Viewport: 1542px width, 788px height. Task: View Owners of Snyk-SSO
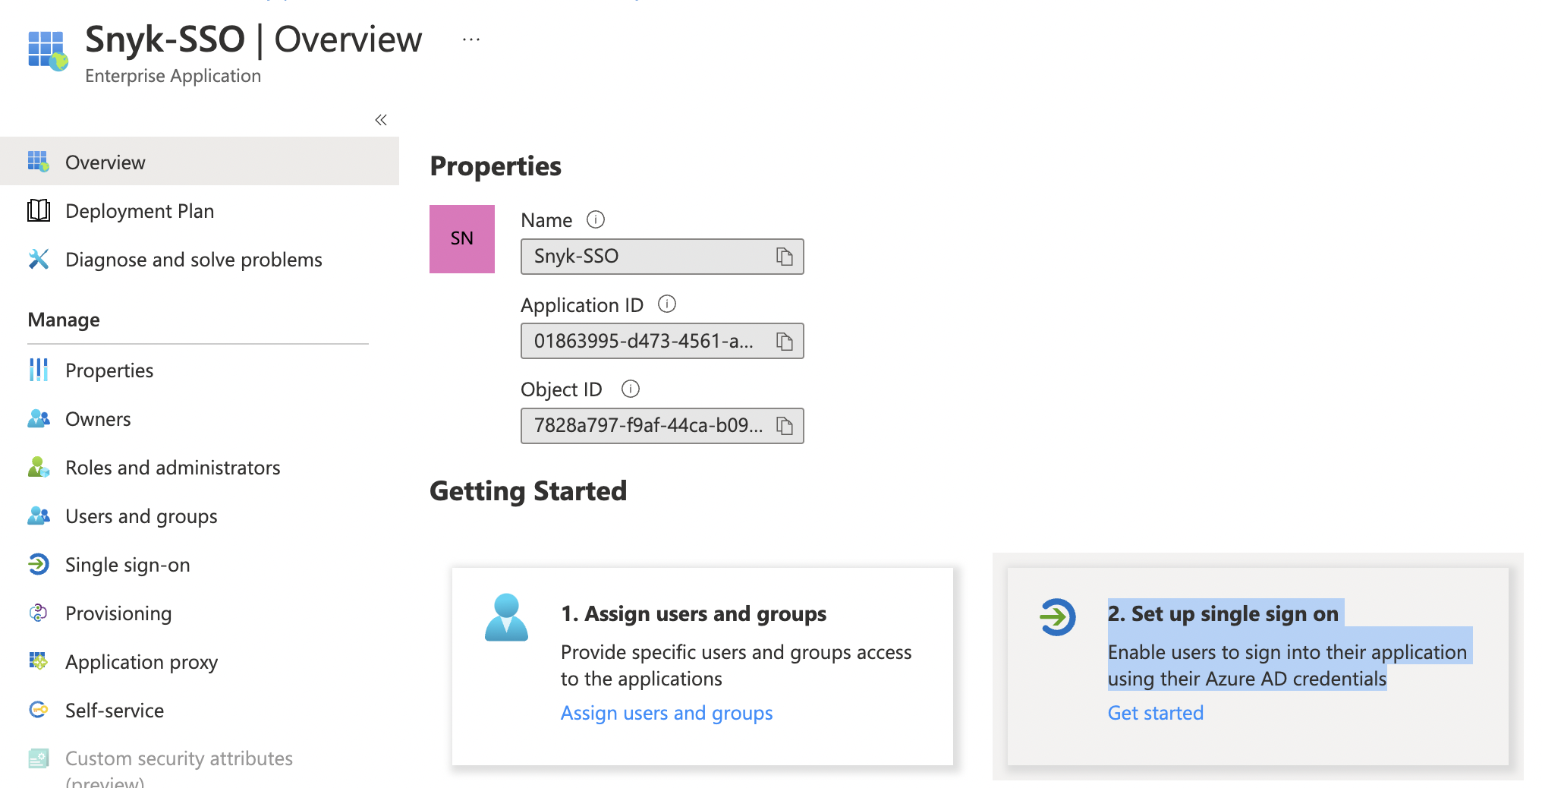pyautogui.click(x=98, y=418)
